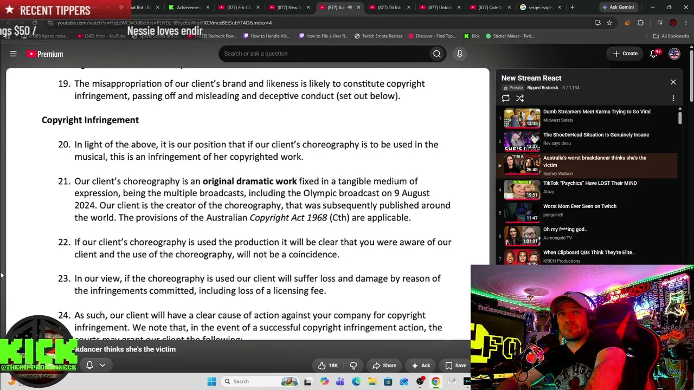
Task: Open Copilot from the taskbar
Action: (x=324, y=381)
